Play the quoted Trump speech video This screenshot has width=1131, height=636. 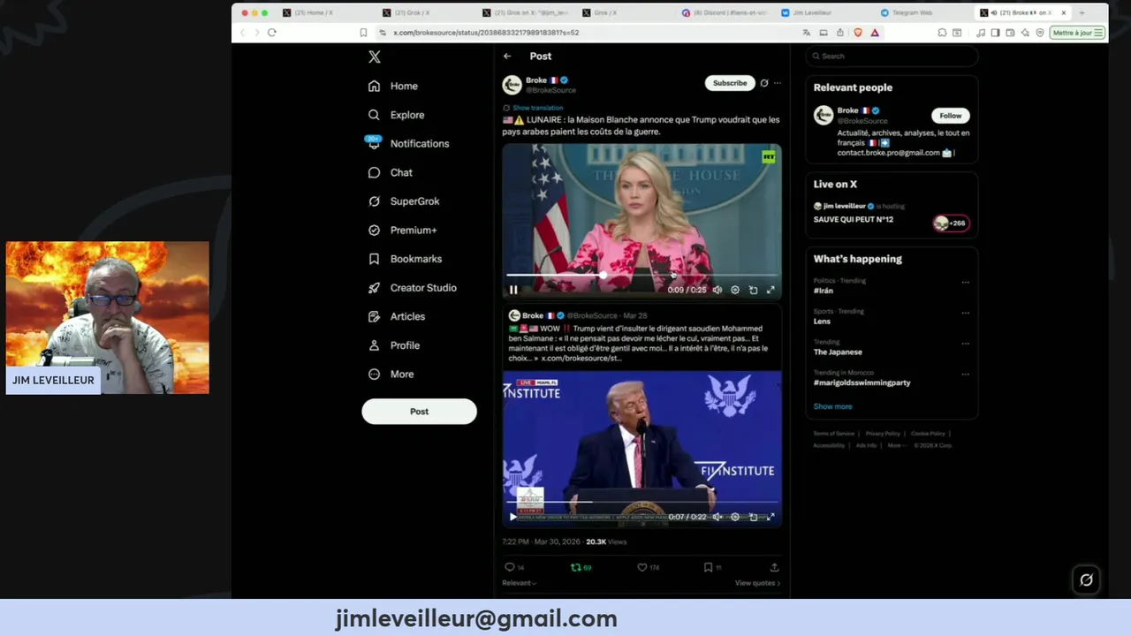tap(512, 517)
